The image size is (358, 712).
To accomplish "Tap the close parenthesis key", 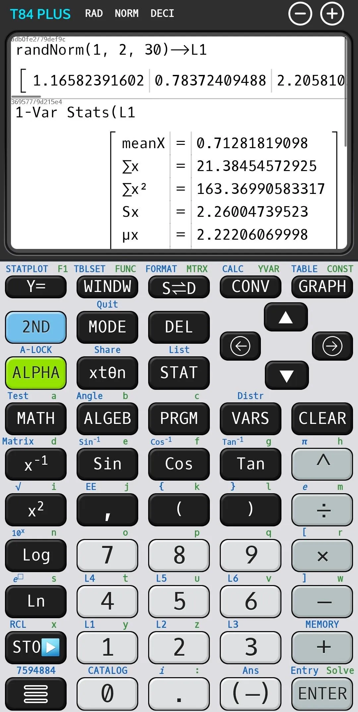I will click(251, 509).
